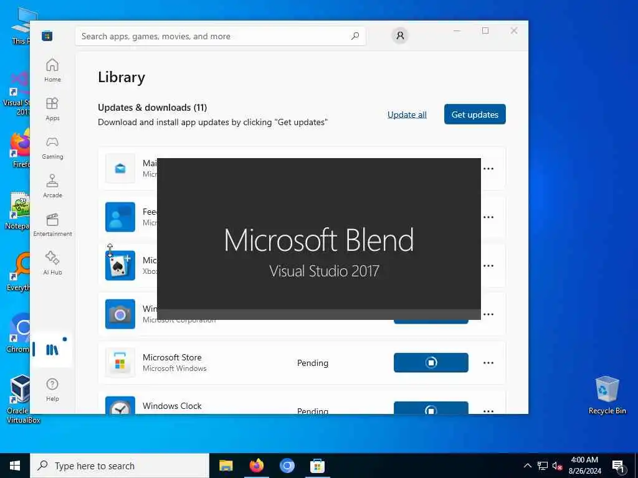This screenshot has width=638, height=478.
Task: Click the Microsoft Blend splash screen
Action: [x=319, y=239]
